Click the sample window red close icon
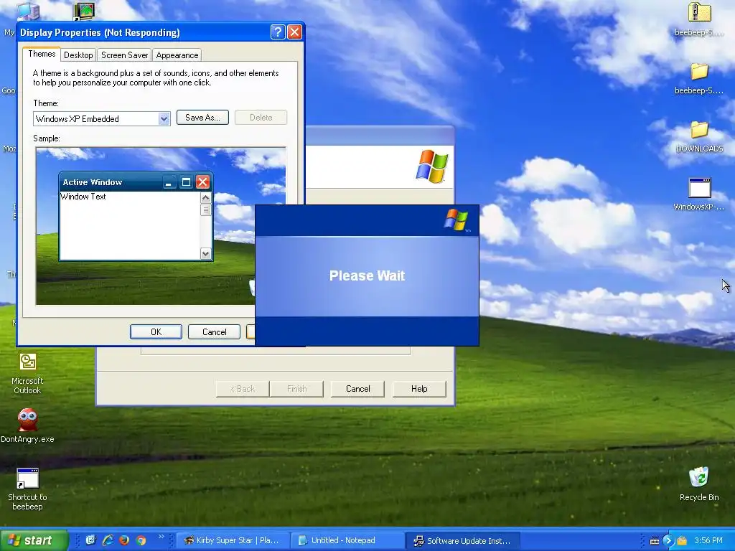Image resolution: width=735 pixels, height=551 pixels. [202, 182]
